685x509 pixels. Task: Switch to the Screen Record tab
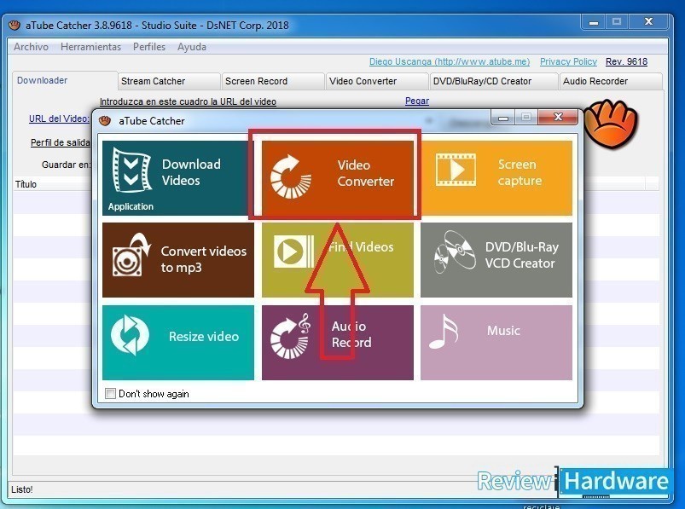click(274, 81)
